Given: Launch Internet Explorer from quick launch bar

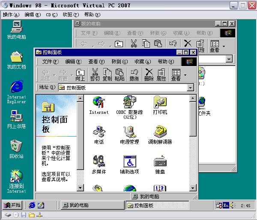Looking at the screenshot, I should (32, 205).
